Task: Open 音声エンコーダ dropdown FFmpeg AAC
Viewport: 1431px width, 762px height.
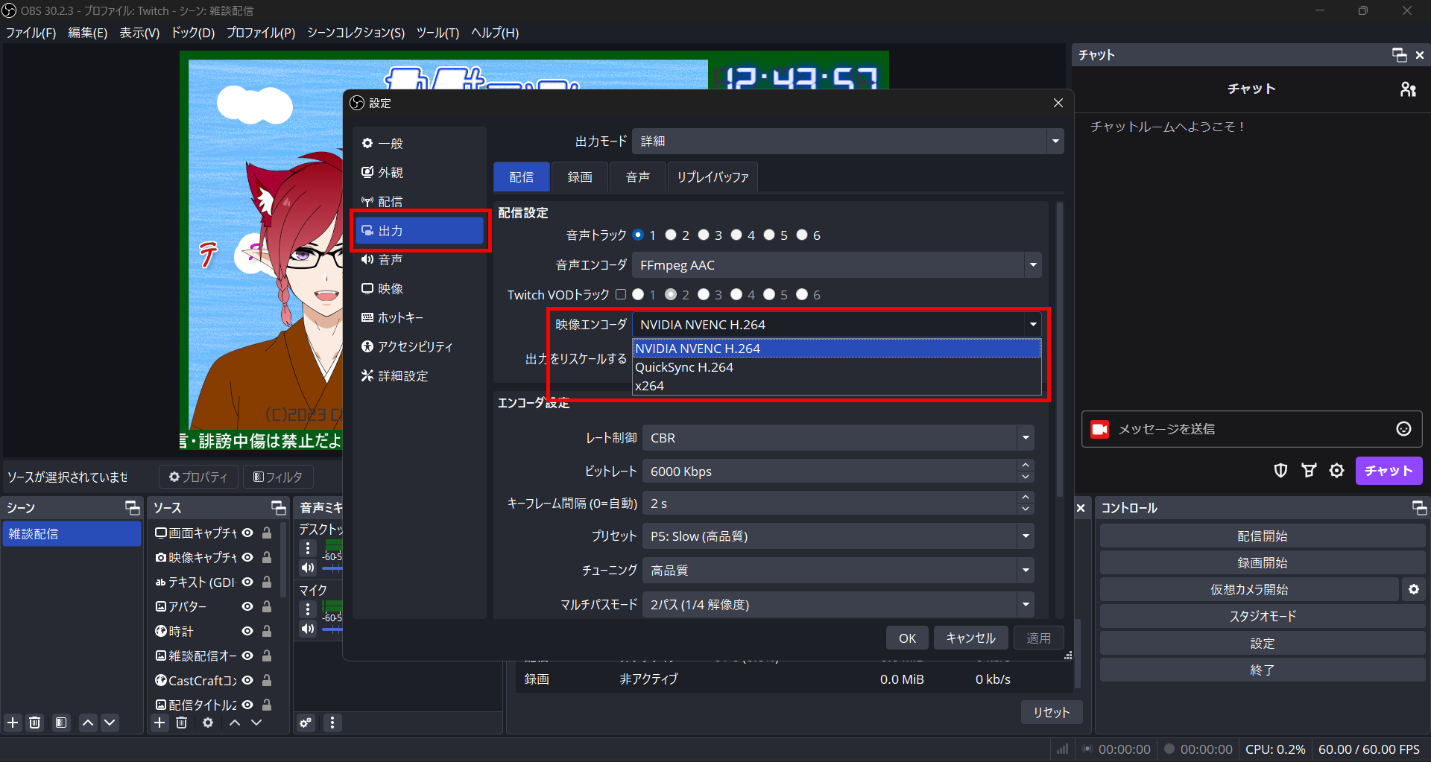Action: (837, 264)
